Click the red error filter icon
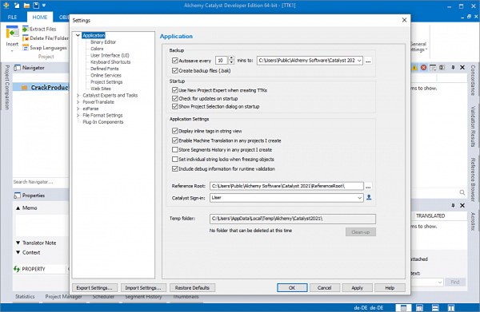 (424, 68)
